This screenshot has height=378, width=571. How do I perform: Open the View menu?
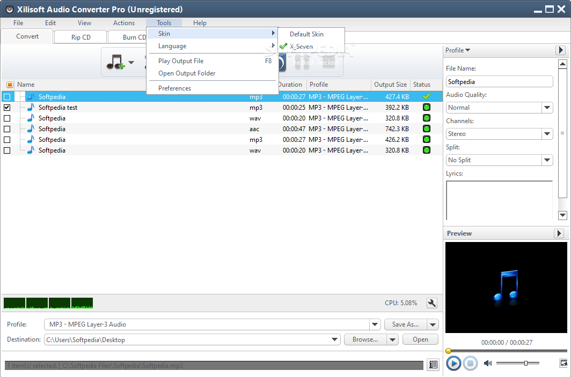(84, 23)
